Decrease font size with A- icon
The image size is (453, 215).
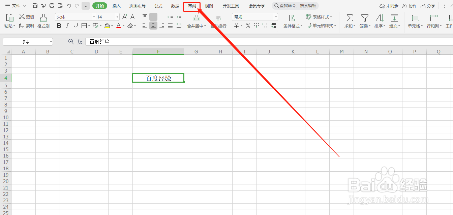[133, 17]
